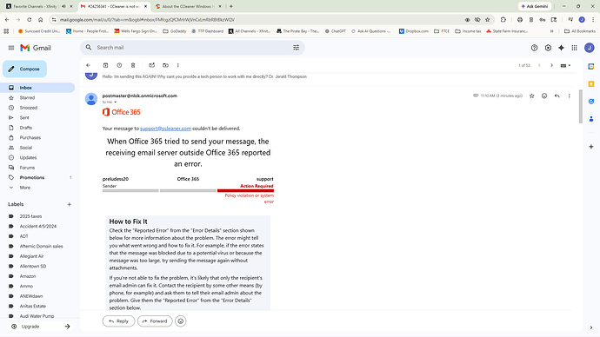
Task: Get add-ons plus icon in side panel
Action: click(x=591, y=147)
